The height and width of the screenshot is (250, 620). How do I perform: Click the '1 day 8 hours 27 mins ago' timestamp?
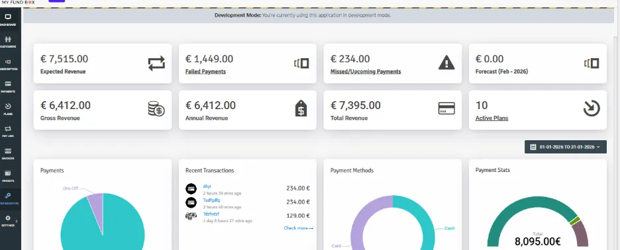(x=227, y=221)
